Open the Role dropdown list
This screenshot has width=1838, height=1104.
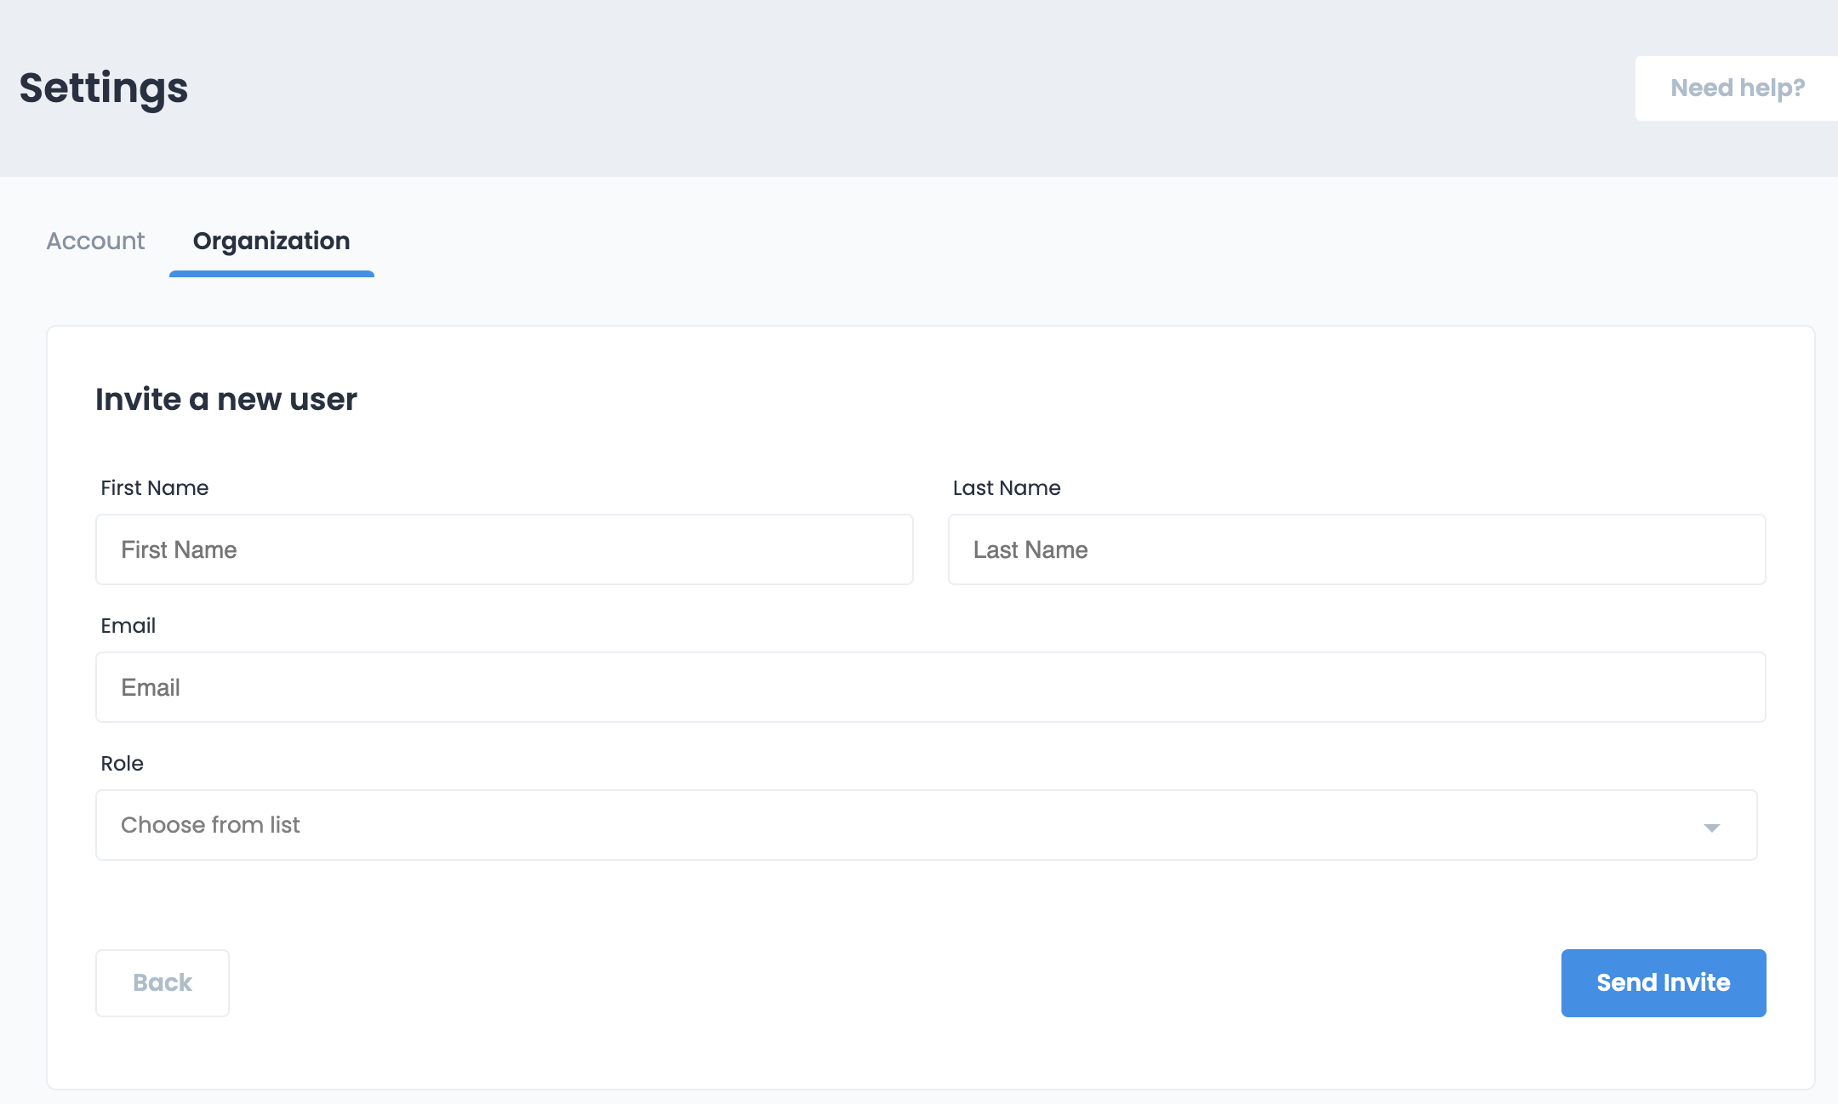926,825
